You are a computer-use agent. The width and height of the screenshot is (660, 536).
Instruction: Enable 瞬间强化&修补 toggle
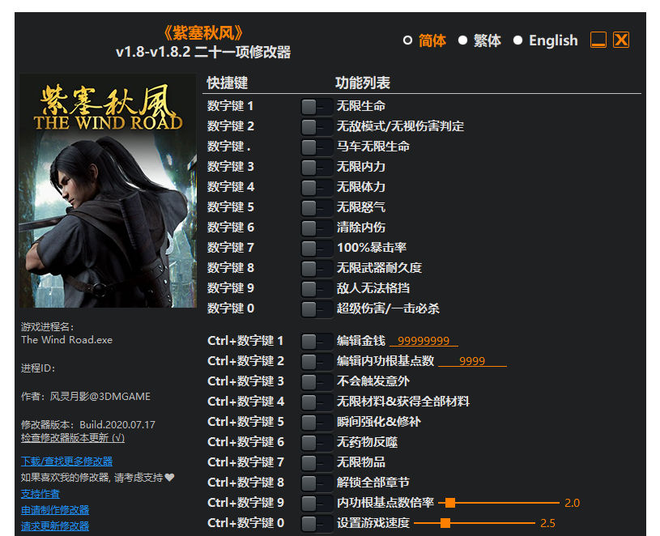(x=317, y=422)
